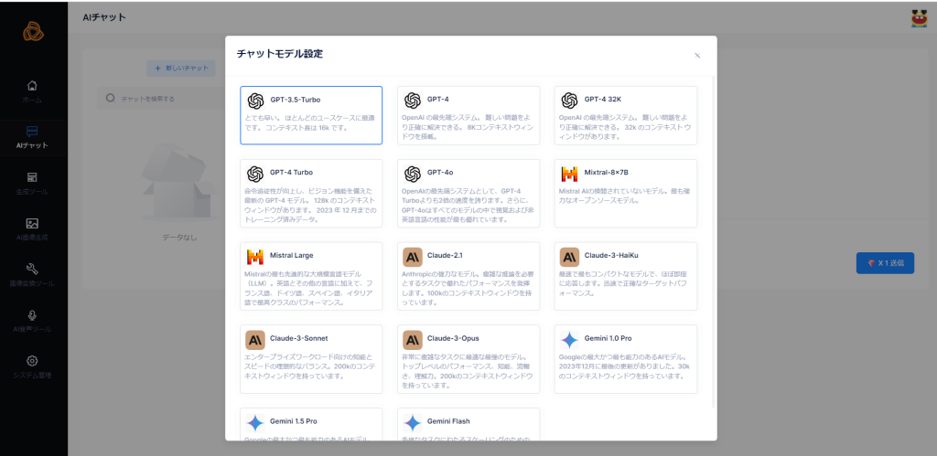The width and height of the screenshot is (937, 456).
Task: Click the Mistral logo on Mixtral-8×7B card
Action: tap(569, 174)
